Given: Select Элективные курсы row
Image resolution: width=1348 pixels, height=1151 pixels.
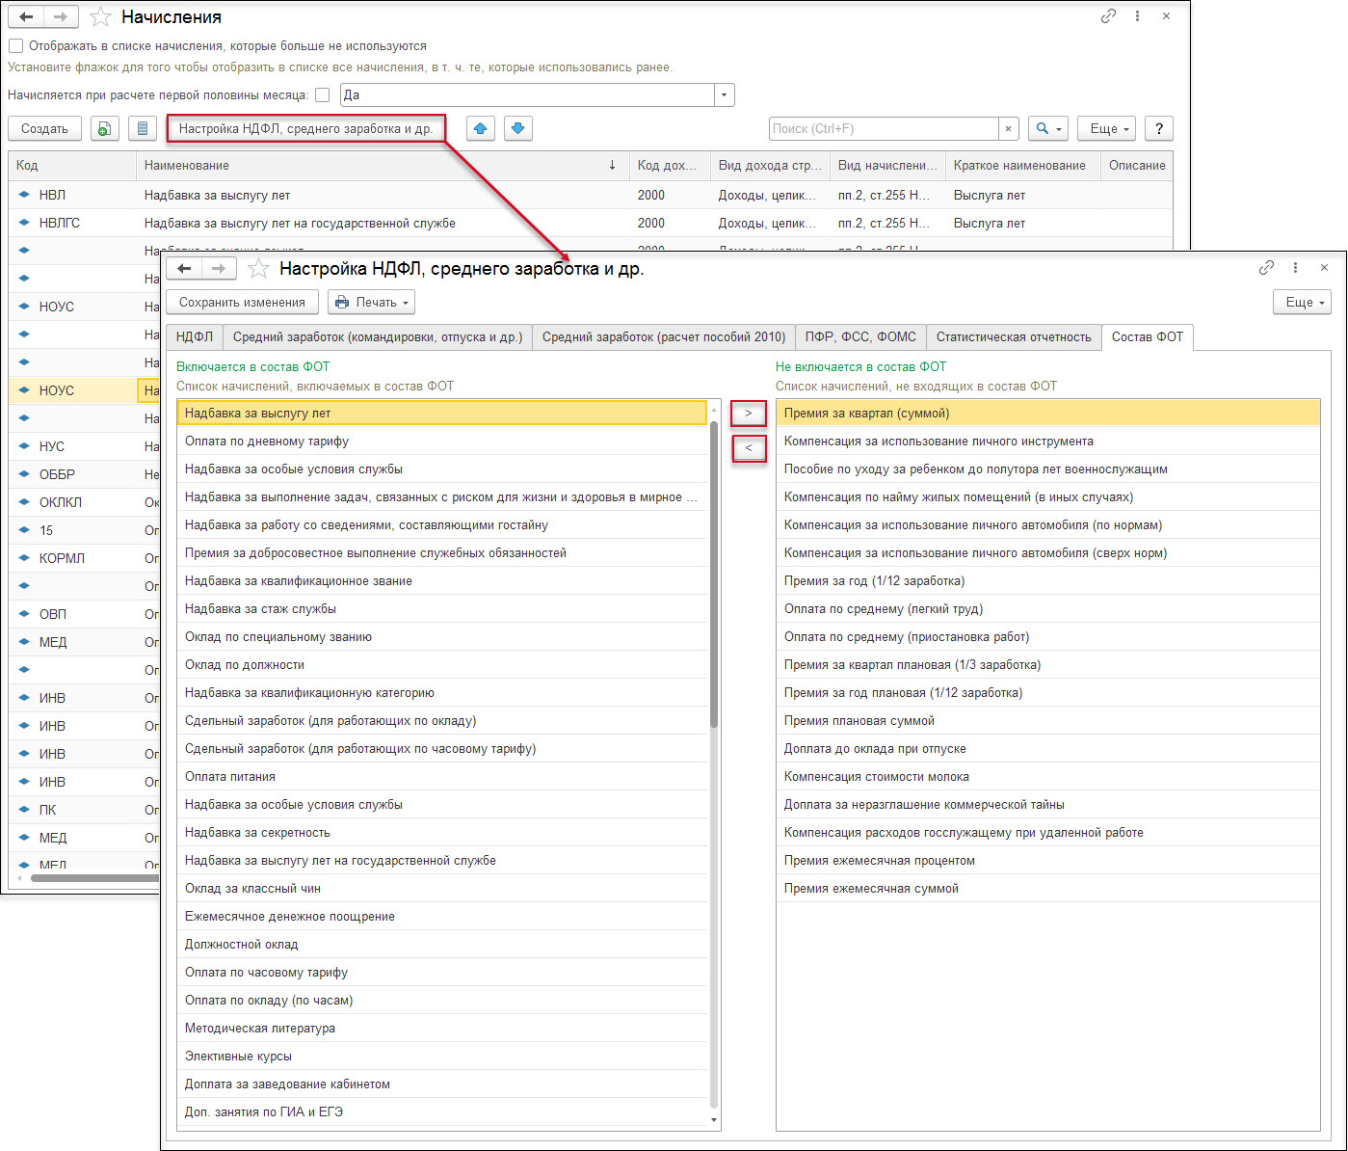Looking at the screenshot, I should [x=442, y=1056].
